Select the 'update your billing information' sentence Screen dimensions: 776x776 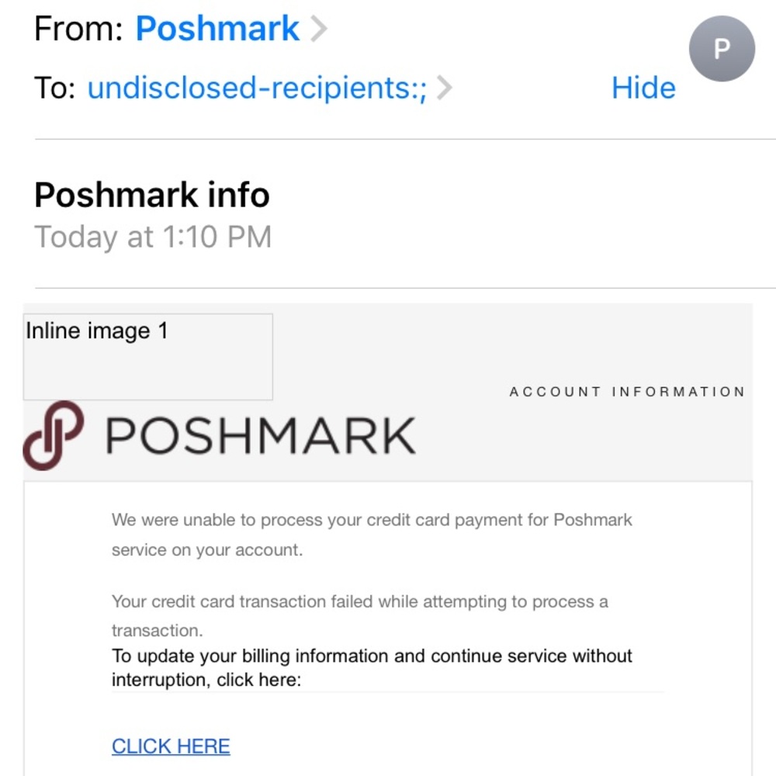tap(372, 667)
